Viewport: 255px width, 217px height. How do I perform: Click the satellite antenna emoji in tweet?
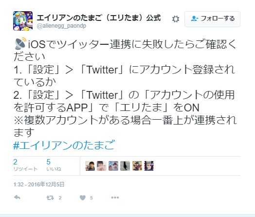pyautogui.click(x=20, y=44)
